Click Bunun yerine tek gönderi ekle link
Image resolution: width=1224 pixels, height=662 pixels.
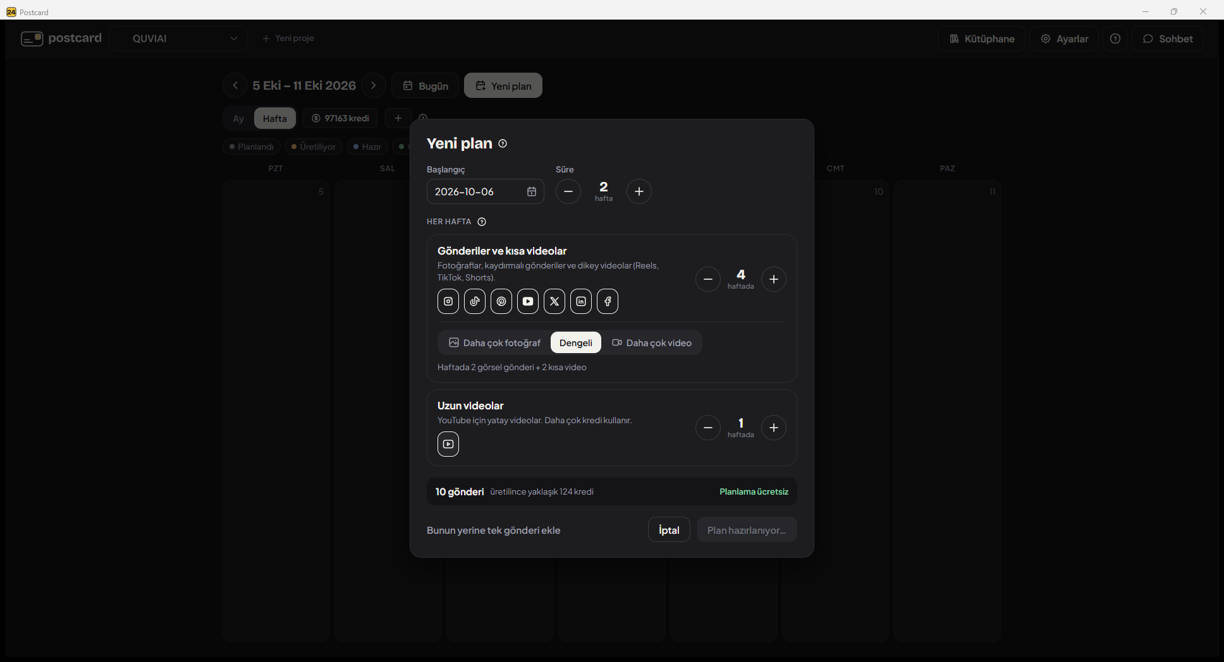(x=494, y=530)
